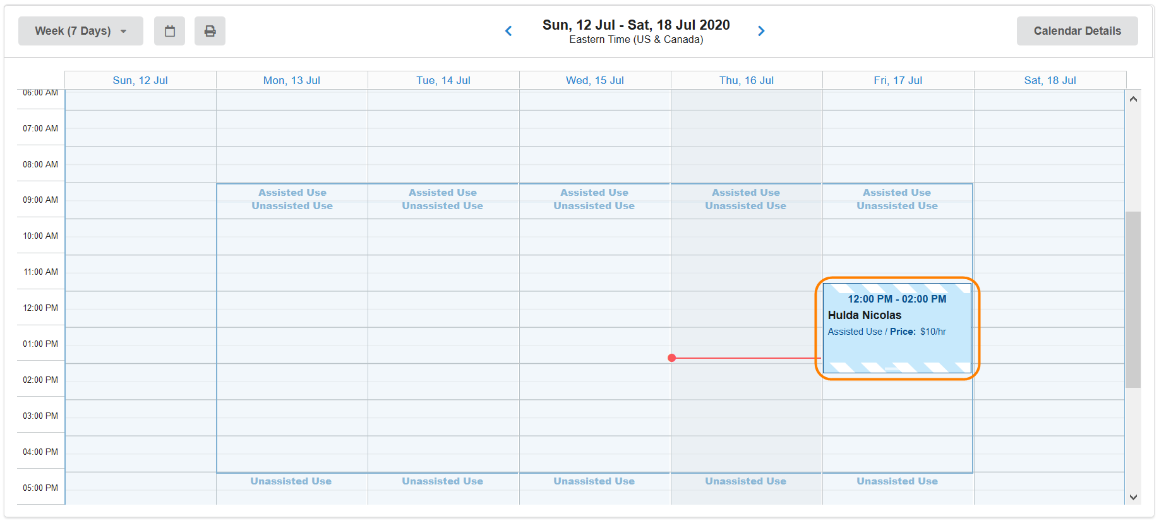Open the calendar date picker icon
The width and height of the screenshot is (1159, 523).
point(169,31)
